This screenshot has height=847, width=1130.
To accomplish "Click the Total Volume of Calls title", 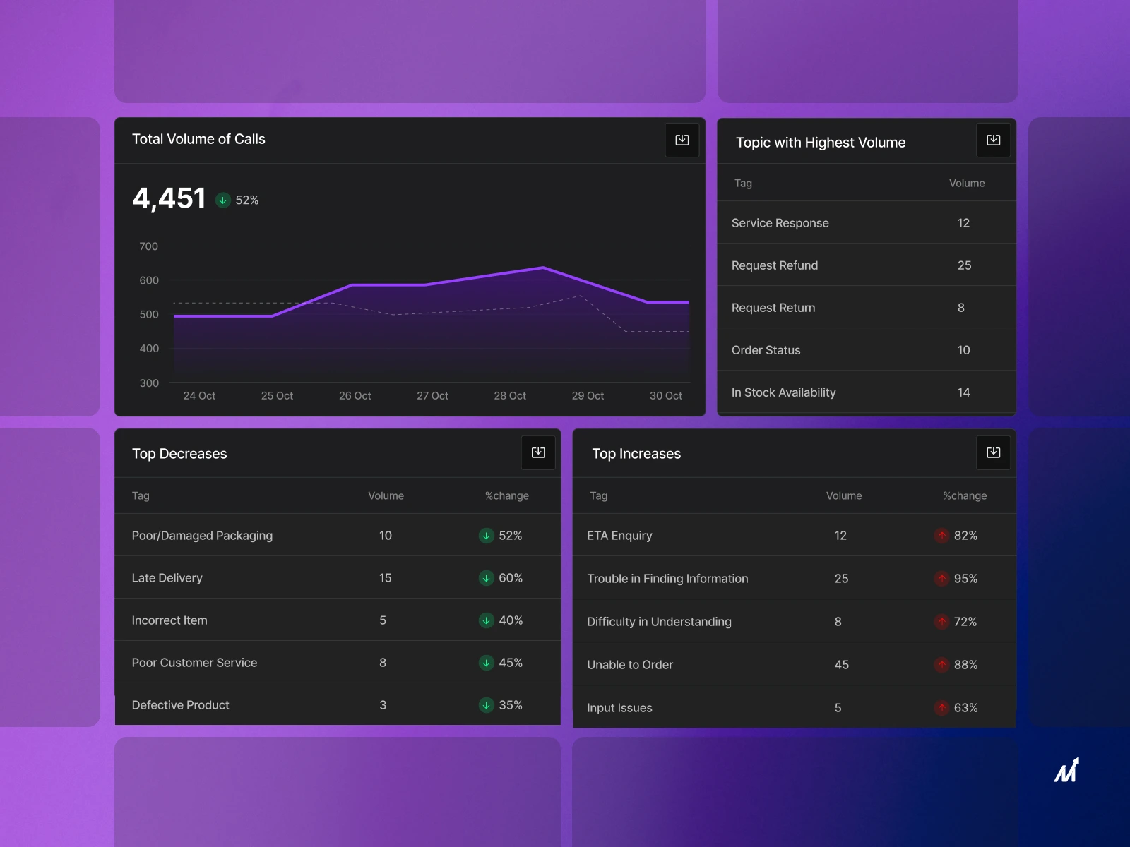I will (x=198, y=139).
